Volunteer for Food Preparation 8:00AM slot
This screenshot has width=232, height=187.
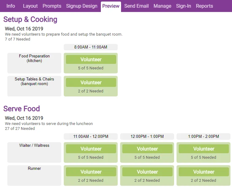point(91,60)
